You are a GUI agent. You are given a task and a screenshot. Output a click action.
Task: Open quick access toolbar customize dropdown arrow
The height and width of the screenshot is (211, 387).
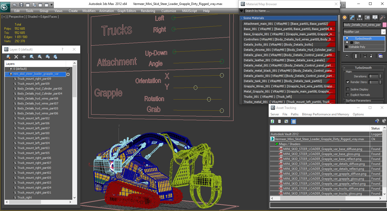51,5
